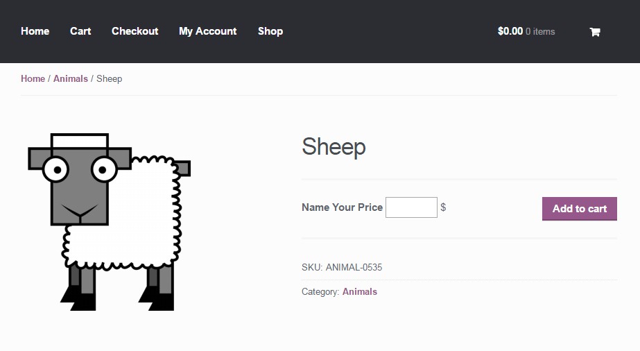This screenshot has height=351, width=640.
Task: Click the sheep product image
Action: pyautogui.click(x=110, y=221)
